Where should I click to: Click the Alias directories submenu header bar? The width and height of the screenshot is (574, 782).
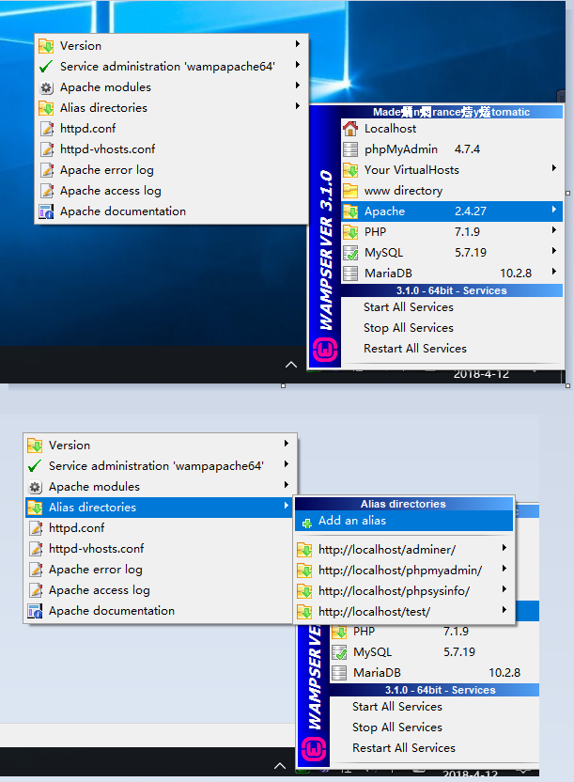click(x=403, y=504)
